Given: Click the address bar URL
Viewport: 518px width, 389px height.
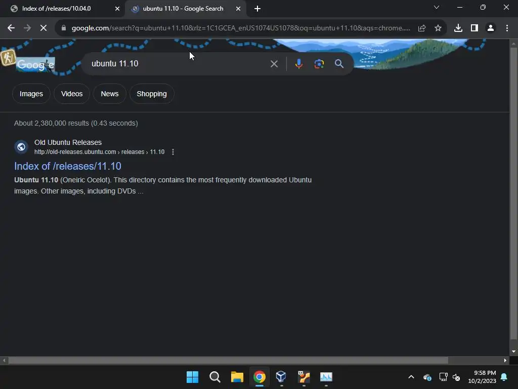Looking at the screenshot, I should pos(241,28).
